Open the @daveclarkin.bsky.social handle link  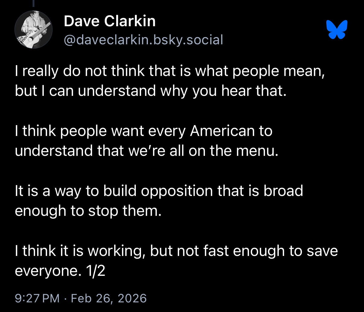[143, 40]
